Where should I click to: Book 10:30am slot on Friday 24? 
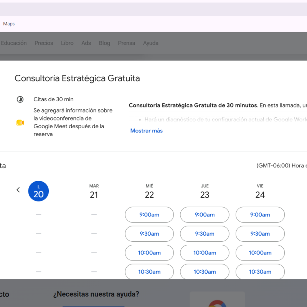(x=260, y=272)
